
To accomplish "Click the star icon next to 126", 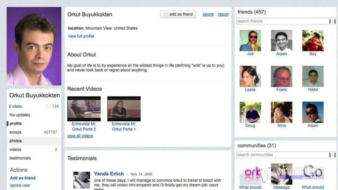I will click(48, 106).
